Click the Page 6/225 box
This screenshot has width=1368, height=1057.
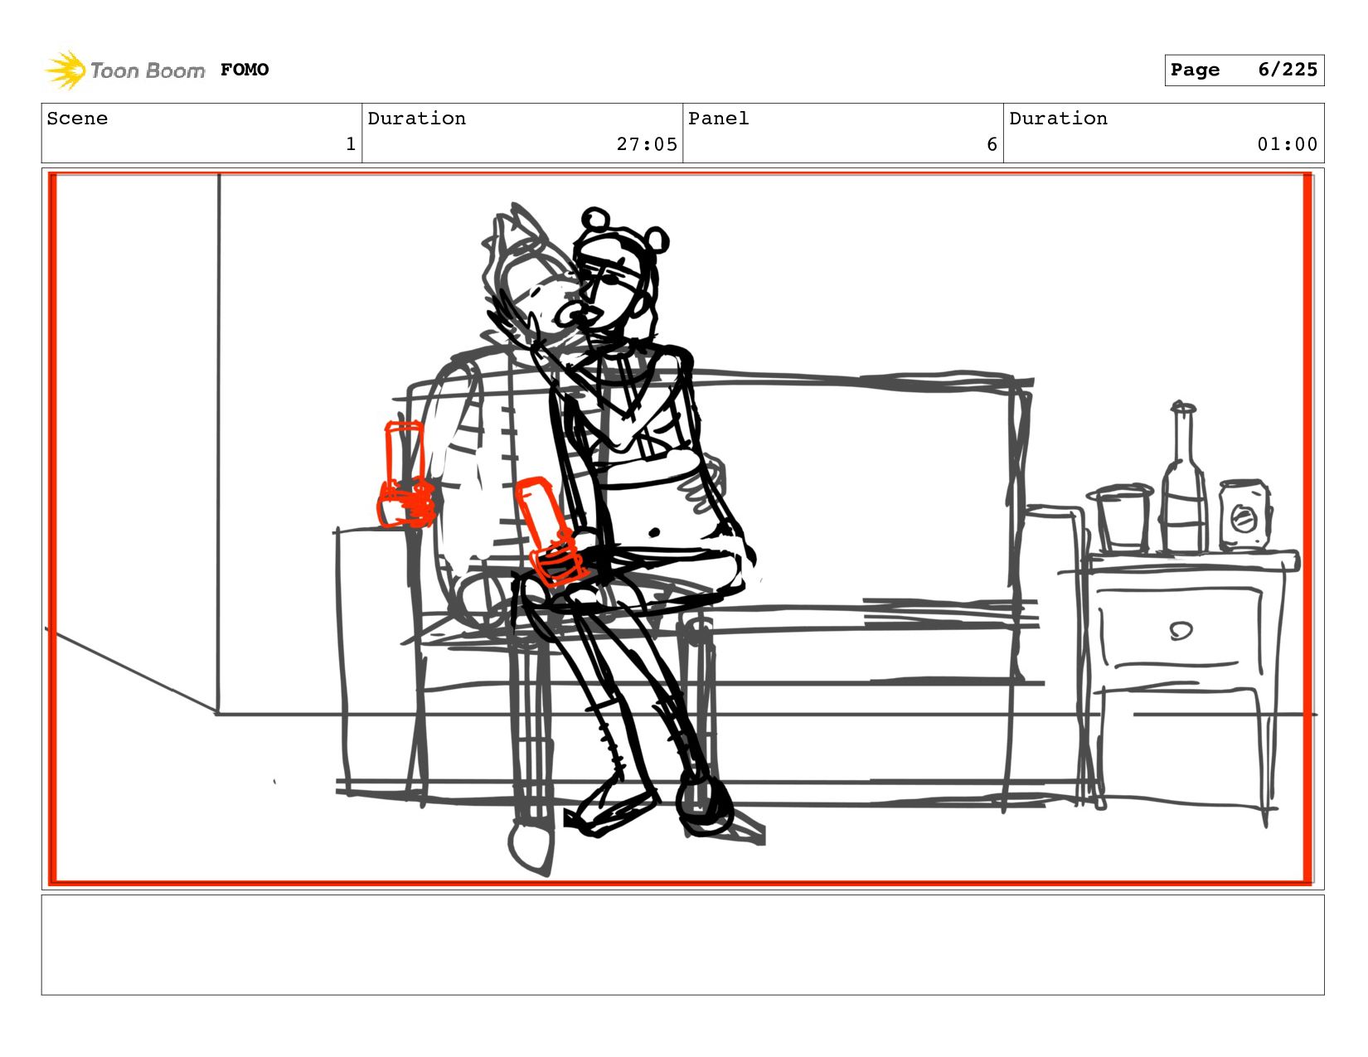(x=1244, y=70)
